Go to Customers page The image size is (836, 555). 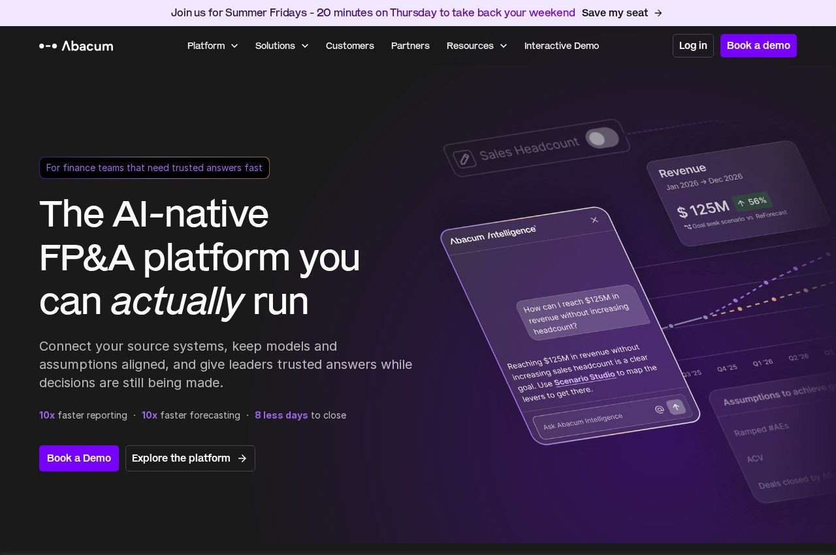pyautogui.click(x=350, y=46)
